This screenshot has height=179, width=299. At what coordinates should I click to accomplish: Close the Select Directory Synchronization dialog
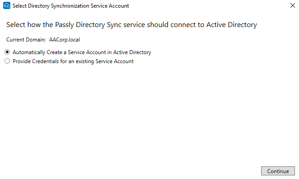(293, 5)
